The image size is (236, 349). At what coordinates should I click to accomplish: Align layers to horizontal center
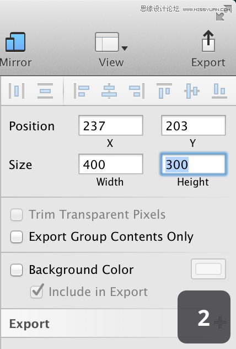click(x=109, y=91)
